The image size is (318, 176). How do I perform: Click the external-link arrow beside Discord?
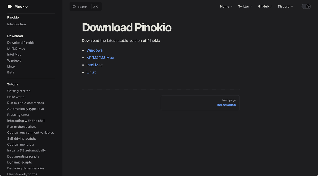click(292, 6)
